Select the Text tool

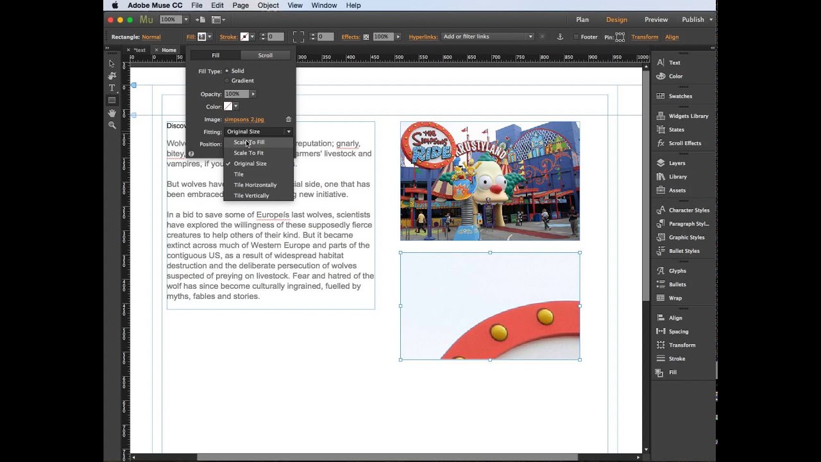[112, 88]
